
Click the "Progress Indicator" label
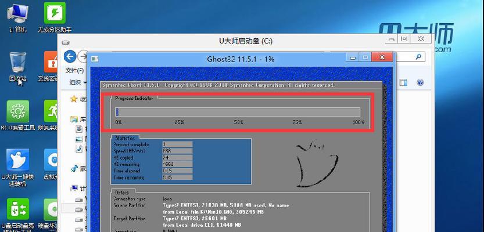pos(134,98)
